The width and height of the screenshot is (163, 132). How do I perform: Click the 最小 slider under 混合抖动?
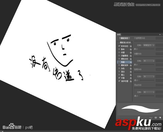pyautogui.click(x=147, y=96)
